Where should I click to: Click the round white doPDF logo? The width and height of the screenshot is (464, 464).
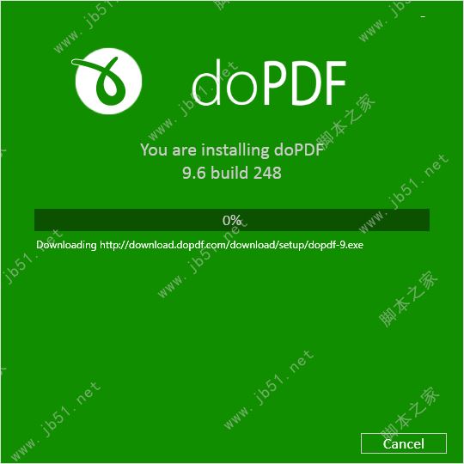(x=108, y=81)
